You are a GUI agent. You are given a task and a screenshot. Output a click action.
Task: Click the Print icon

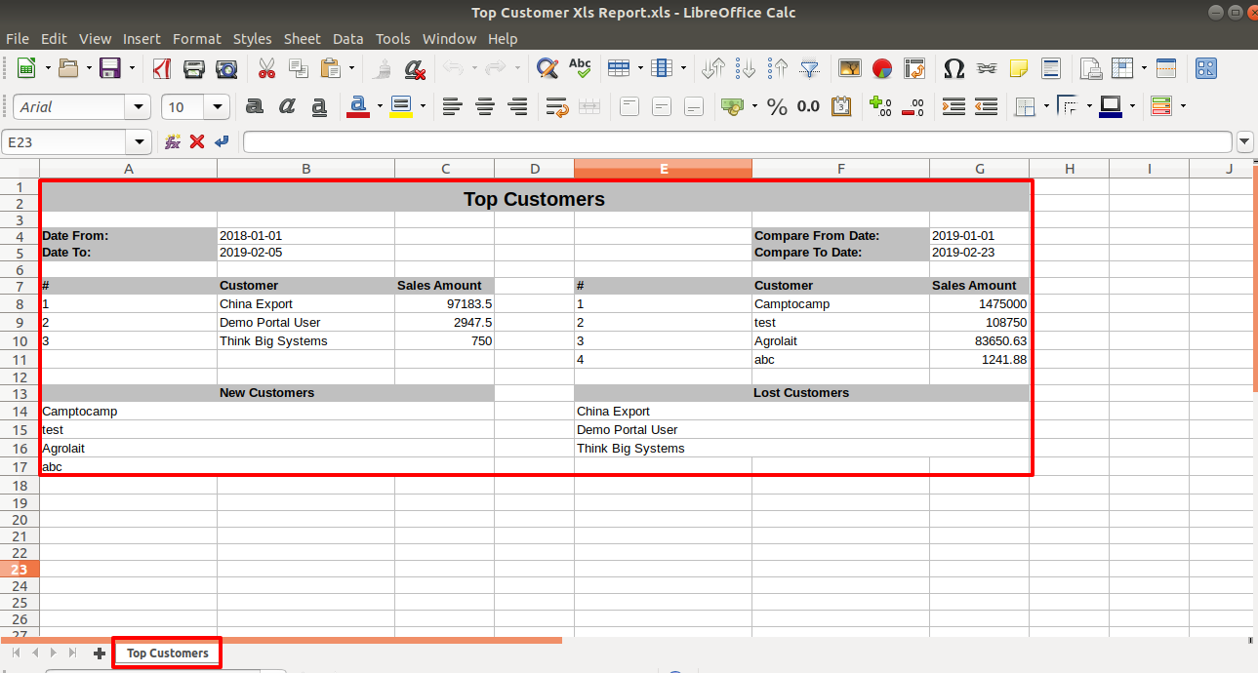coord(194,68)
